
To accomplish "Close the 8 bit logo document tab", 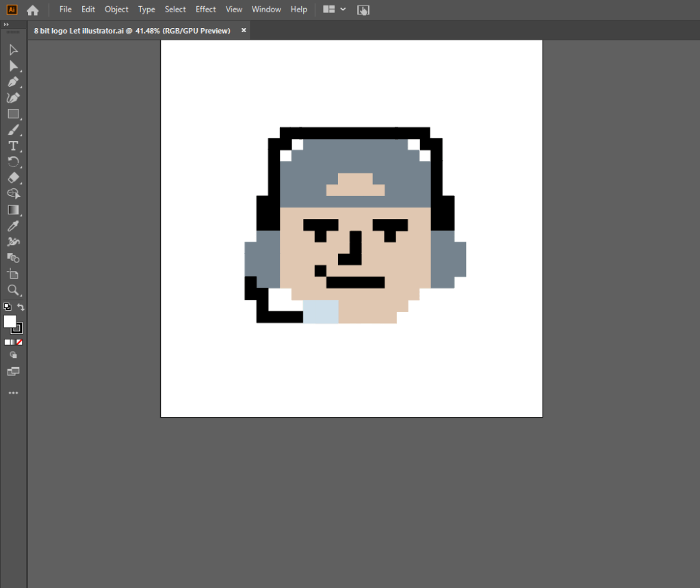I will (243, 31).
